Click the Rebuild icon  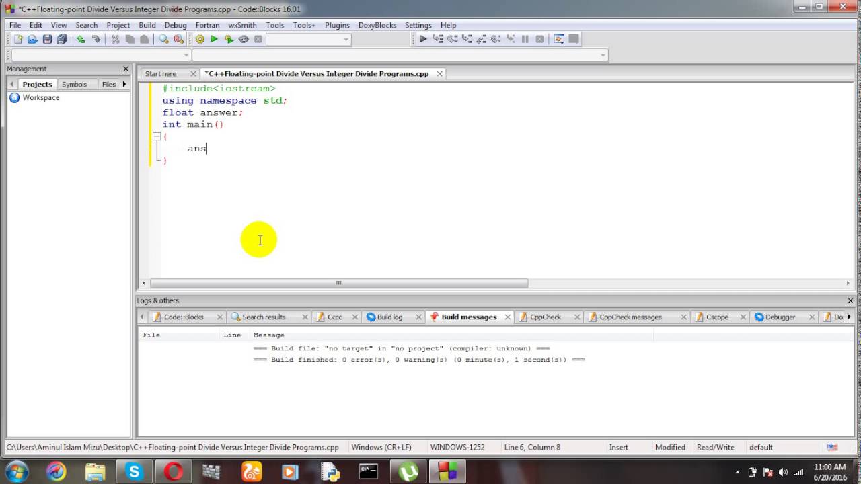(x=244, y=39)
